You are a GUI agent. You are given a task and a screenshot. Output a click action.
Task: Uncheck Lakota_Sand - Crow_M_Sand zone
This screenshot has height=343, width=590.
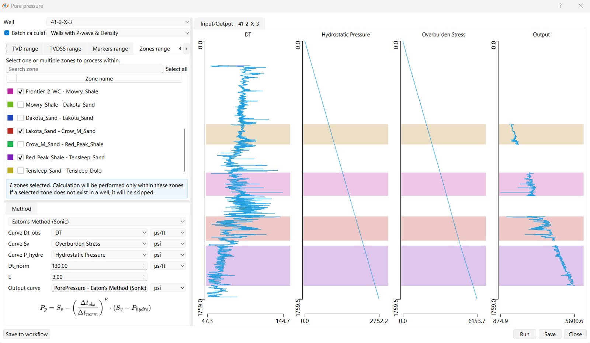coord(20,131)
